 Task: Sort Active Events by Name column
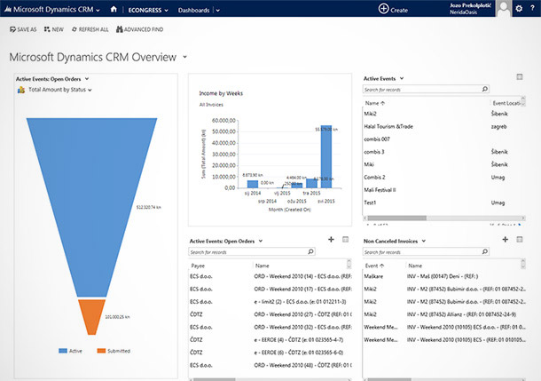click(374, 103)
